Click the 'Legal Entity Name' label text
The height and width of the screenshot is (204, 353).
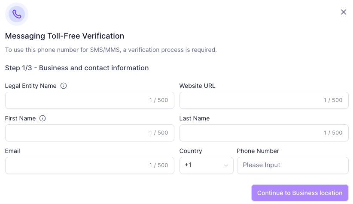pos(30,86)
